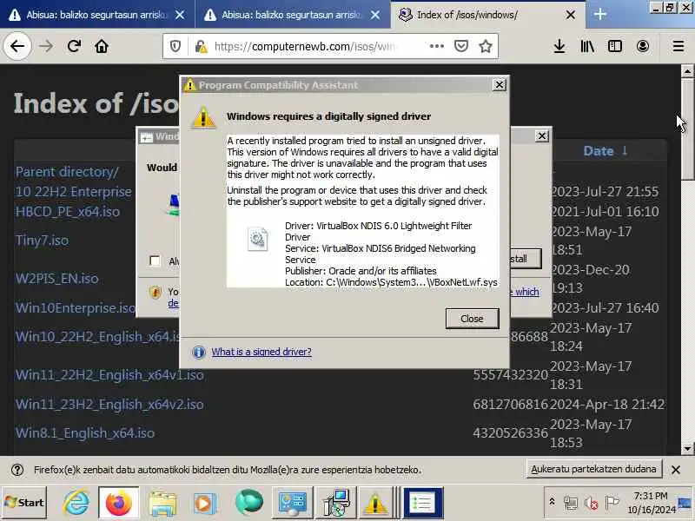Open the green globe taskbar application
The width and height of the screenshot is (695, 521).
click(249, 503)
